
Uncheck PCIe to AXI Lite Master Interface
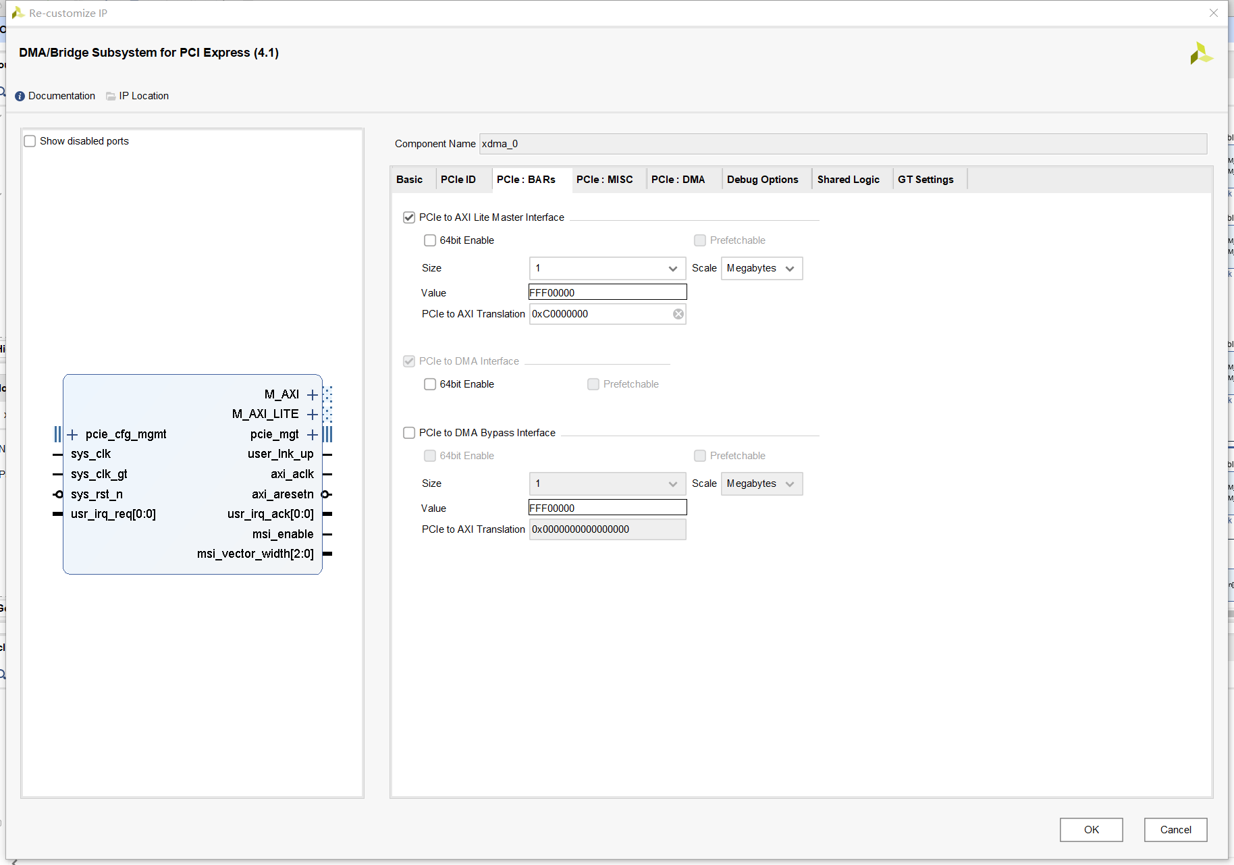click(x=409, y=217)
